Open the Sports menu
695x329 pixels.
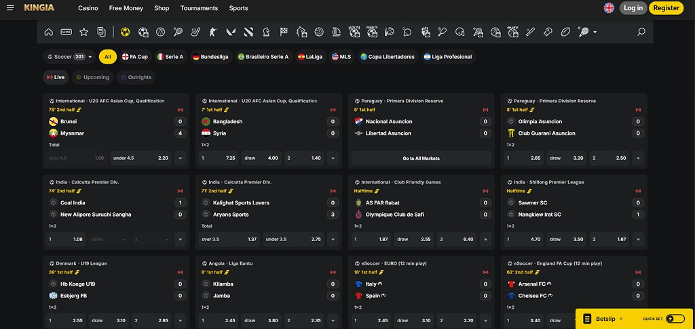238,8
